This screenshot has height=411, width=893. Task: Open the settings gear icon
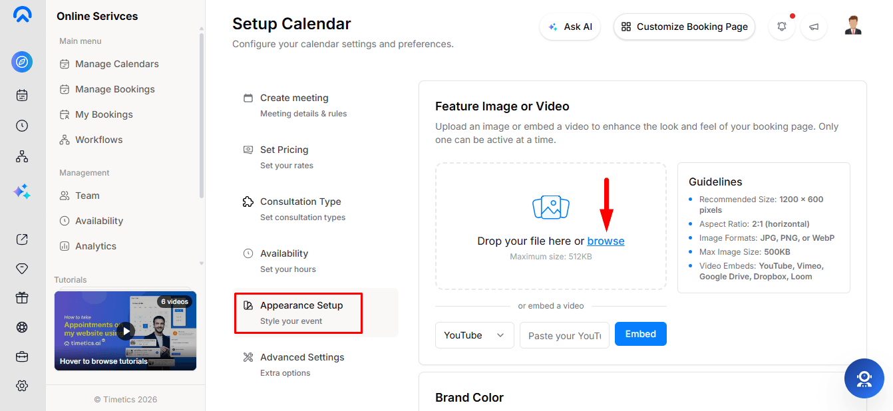(22, 386)
